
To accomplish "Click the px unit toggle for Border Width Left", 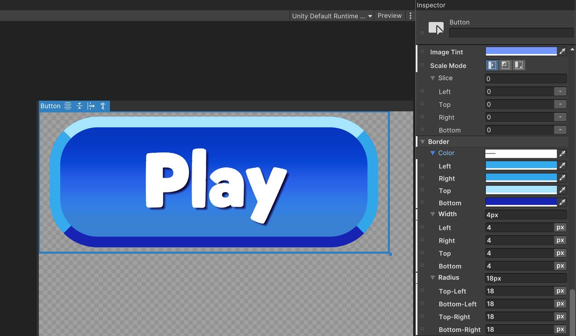I will (560, 227).
